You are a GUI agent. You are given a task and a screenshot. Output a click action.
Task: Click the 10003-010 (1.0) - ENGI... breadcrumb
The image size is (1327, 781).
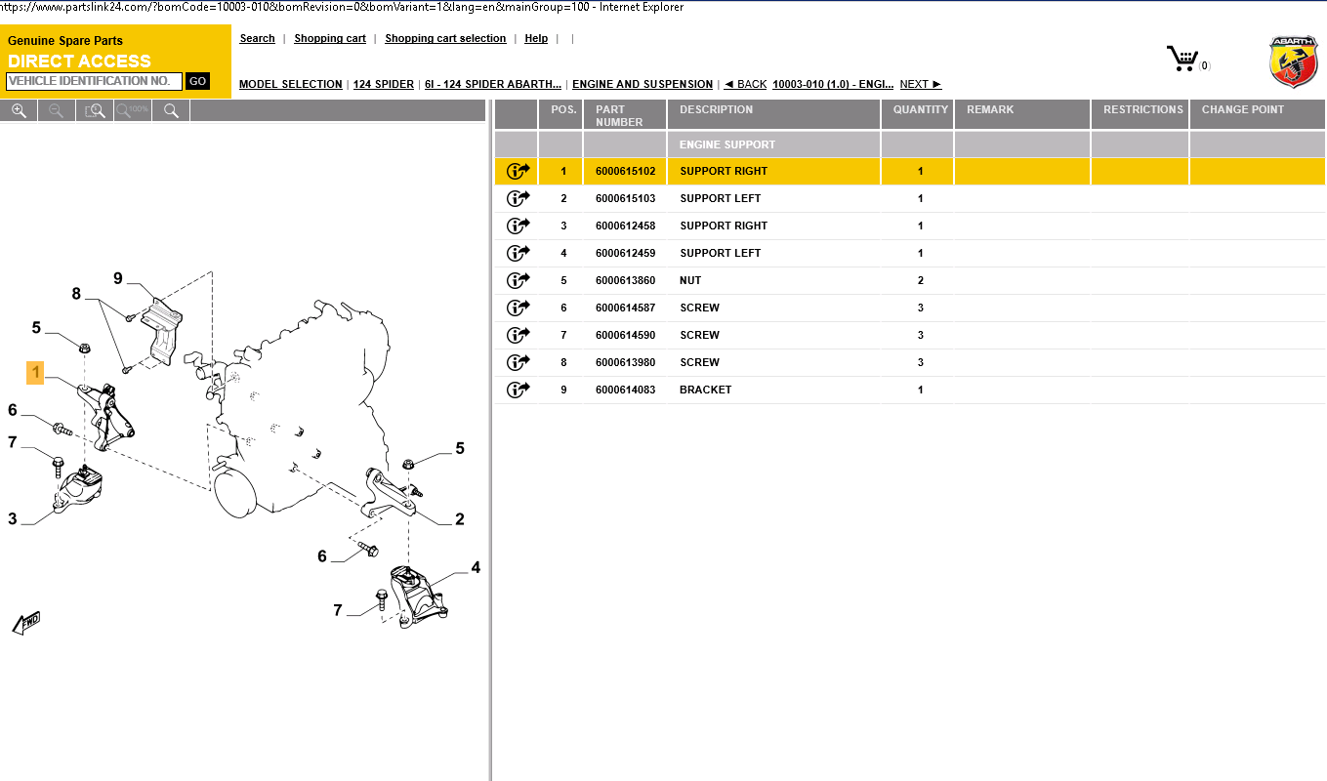[x=833, y=84]
